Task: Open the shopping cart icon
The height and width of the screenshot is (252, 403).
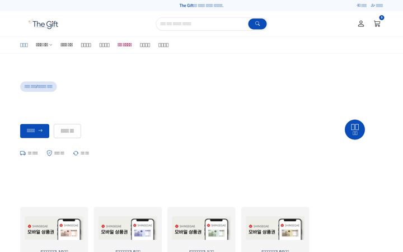Action: (377, 24)
